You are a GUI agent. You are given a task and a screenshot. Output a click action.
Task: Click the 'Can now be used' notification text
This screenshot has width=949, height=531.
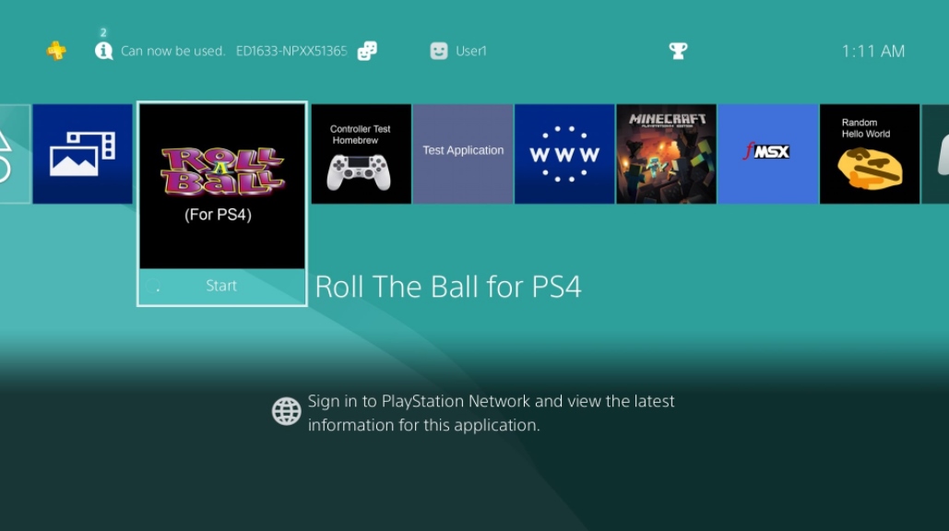pos(173,51)
